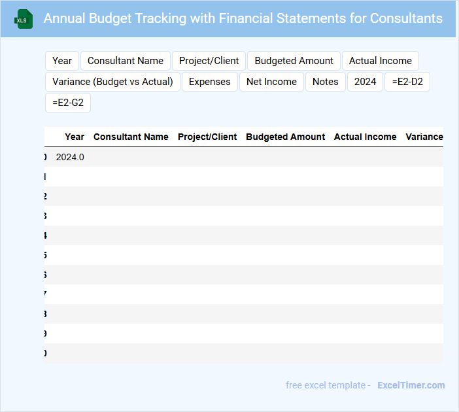Click the Variance (Budget vs Actual) tag
This screenshot has height=412, width=459.
click(112, 82)
